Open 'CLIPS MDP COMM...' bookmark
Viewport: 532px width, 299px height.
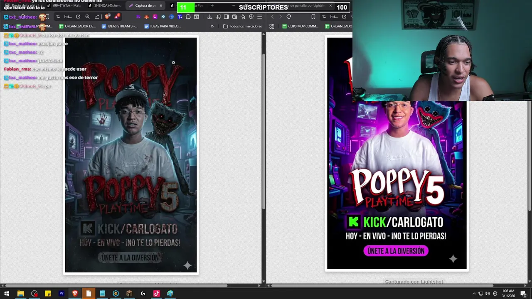300,26
